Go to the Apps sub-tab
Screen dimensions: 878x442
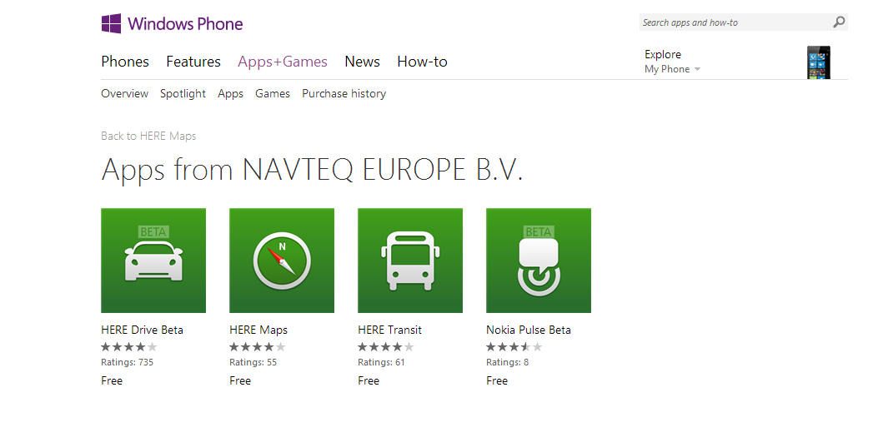(x=230, y=94)
